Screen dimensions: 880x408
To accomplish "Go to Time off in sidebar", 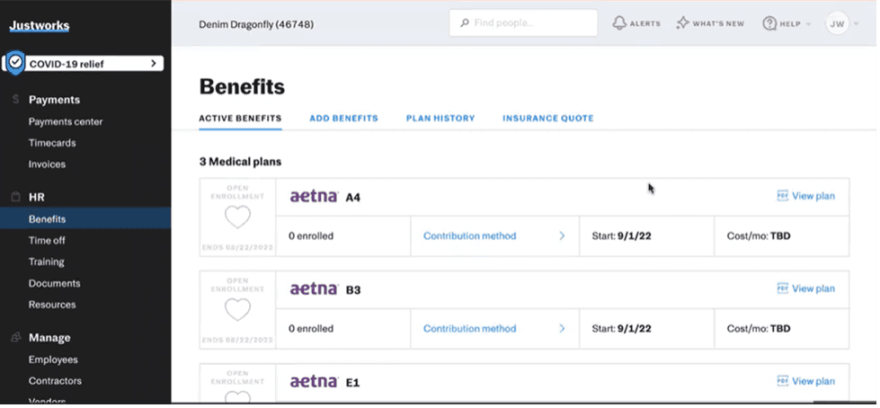I will (47, 240).
